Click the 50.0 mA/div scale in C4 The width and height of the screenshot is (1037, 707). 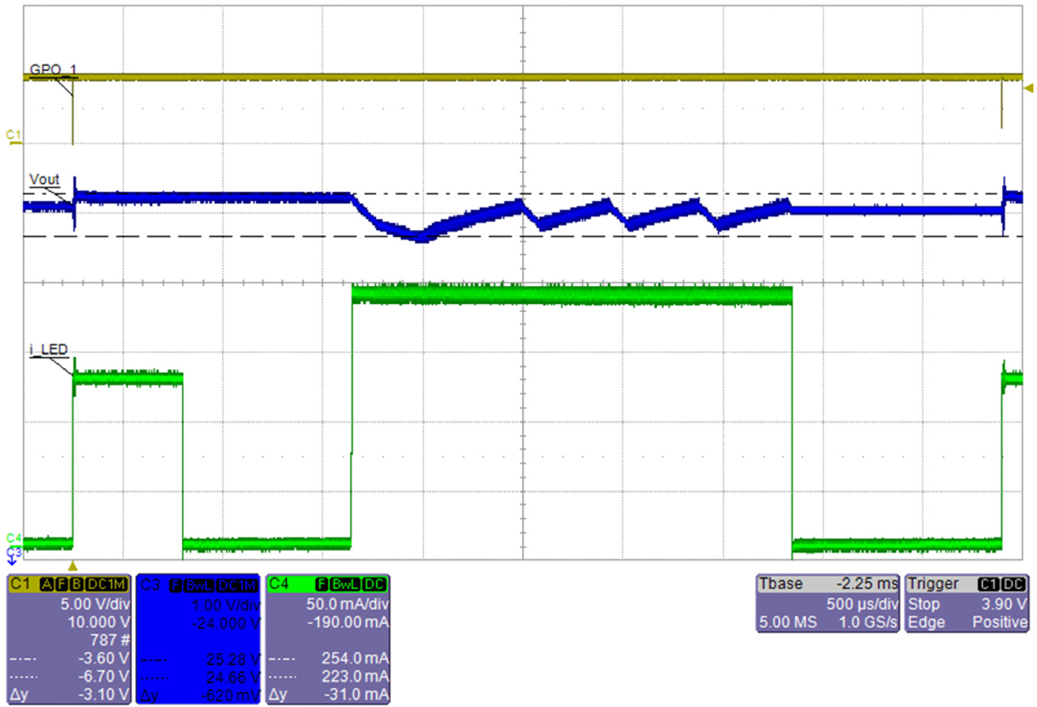347,604
